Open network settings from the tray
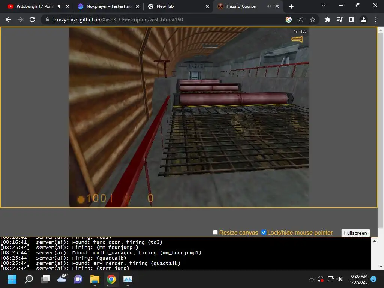The height and width of the screenshot is (288, 384). [331, 279]
